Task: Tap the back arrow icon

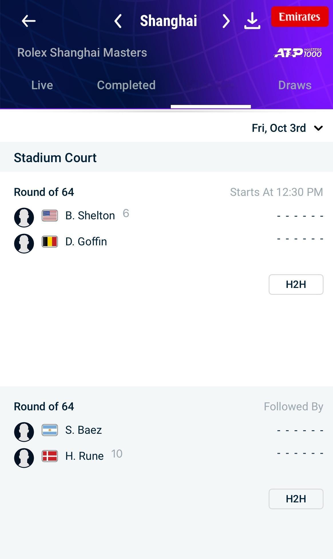Action: [28, 21]
